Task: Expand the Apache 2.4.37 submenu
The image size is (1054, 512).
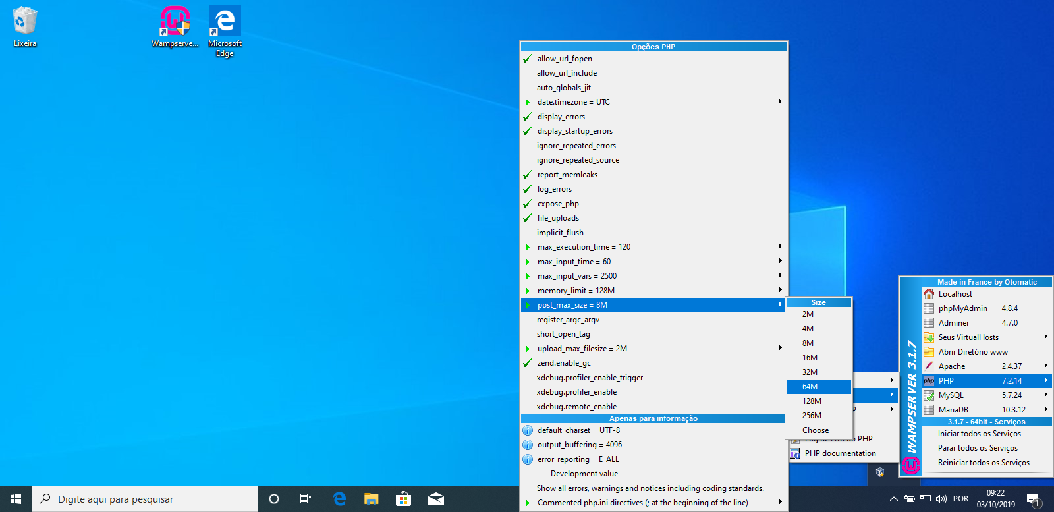Action: [986, 366]
